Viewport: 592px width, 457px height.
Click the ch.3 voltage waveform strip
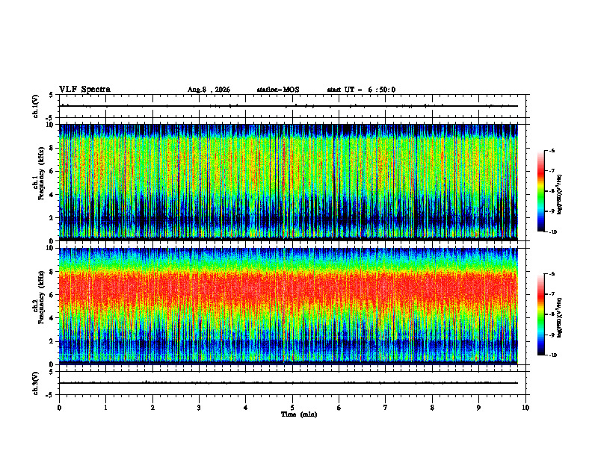tap(292, 383)
